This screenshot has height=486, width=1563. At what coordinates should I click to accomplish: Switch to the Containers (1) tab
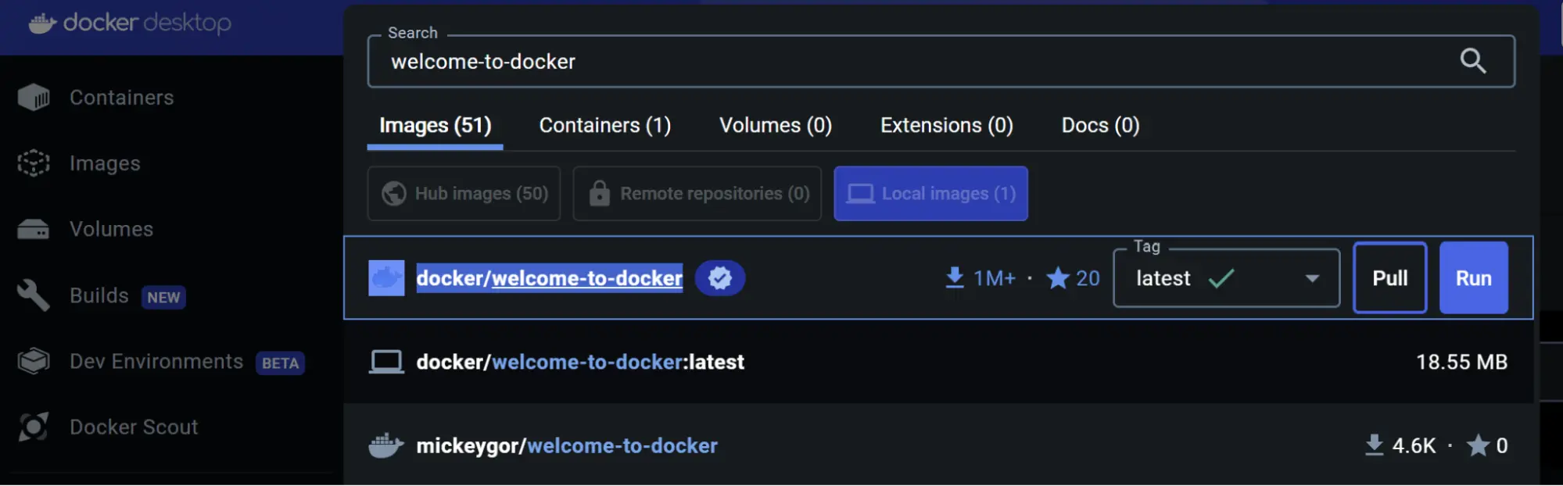click(604, 125)
